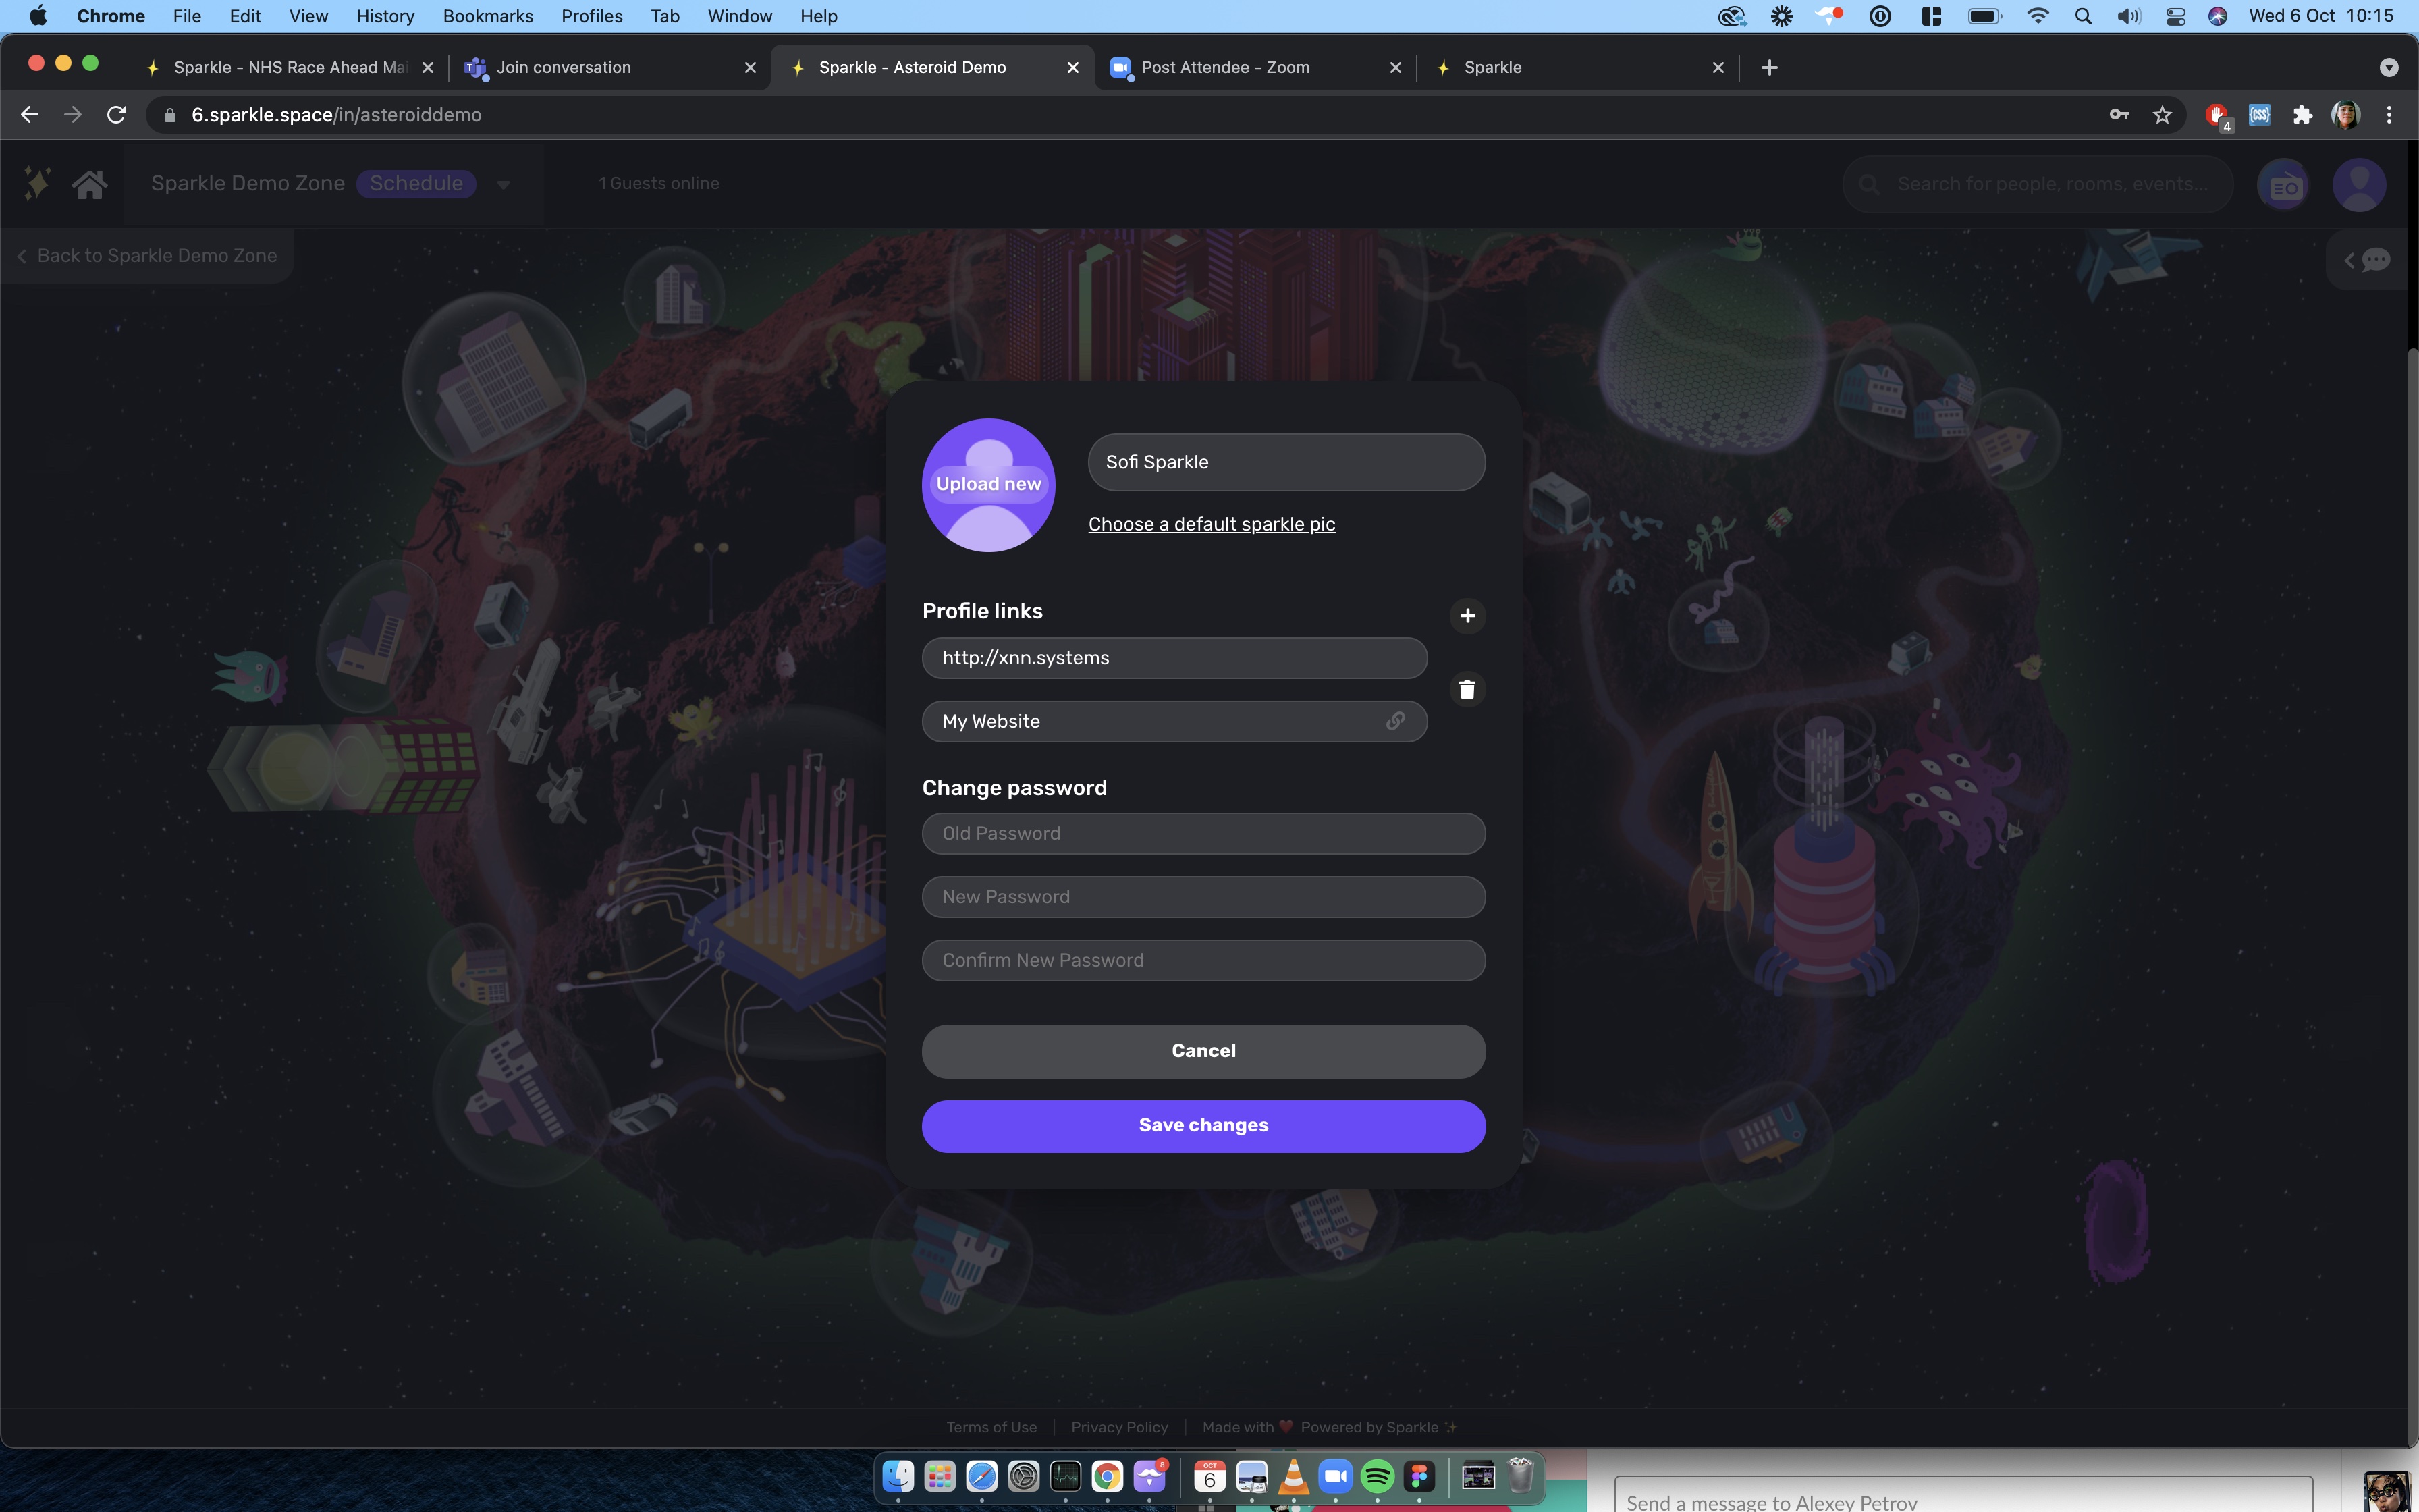Focus the Old Password field
Image resolution: width=2419 pixels, height=1512 pixels.
pos(1203,833)
